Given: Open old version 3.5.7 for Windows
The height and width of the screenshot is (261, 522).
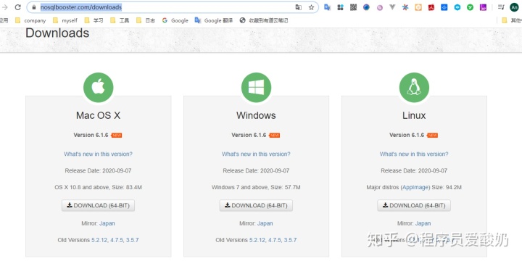Looking at the screenshot, I should [290, 240].
